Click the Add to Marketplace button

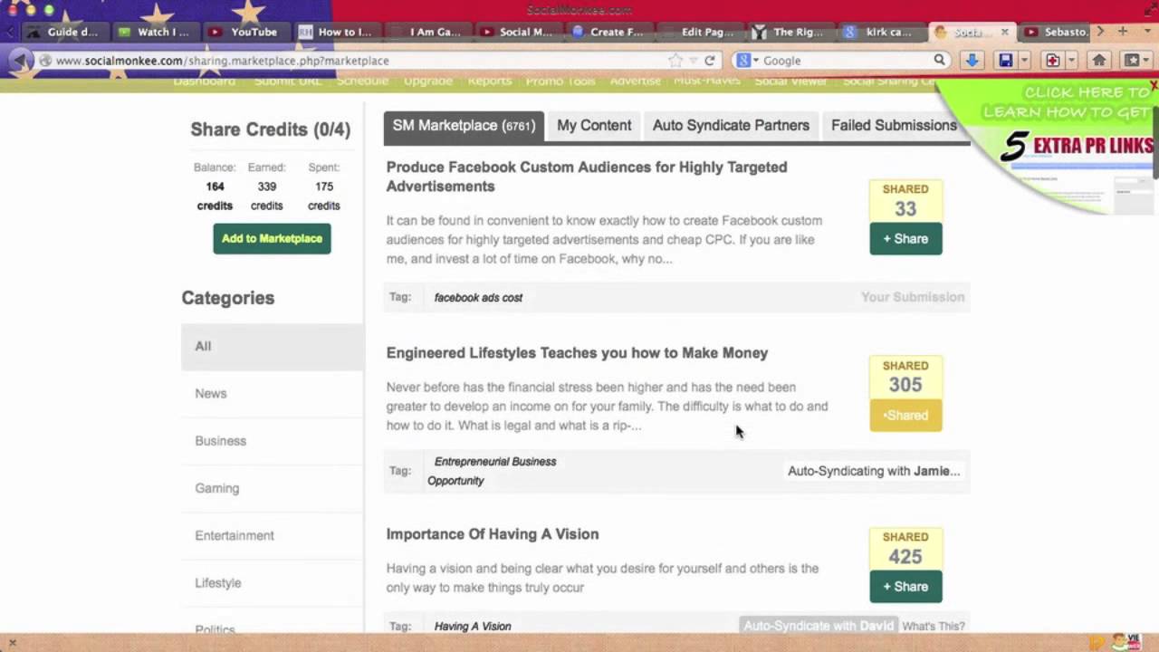pyautogui.click(x=272, y=238)
